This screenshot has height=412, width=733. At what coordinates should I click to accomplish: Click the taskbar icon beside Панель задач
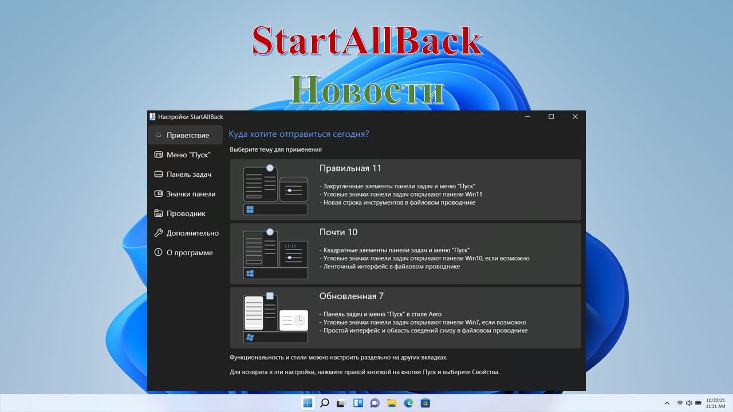point(159,174)
